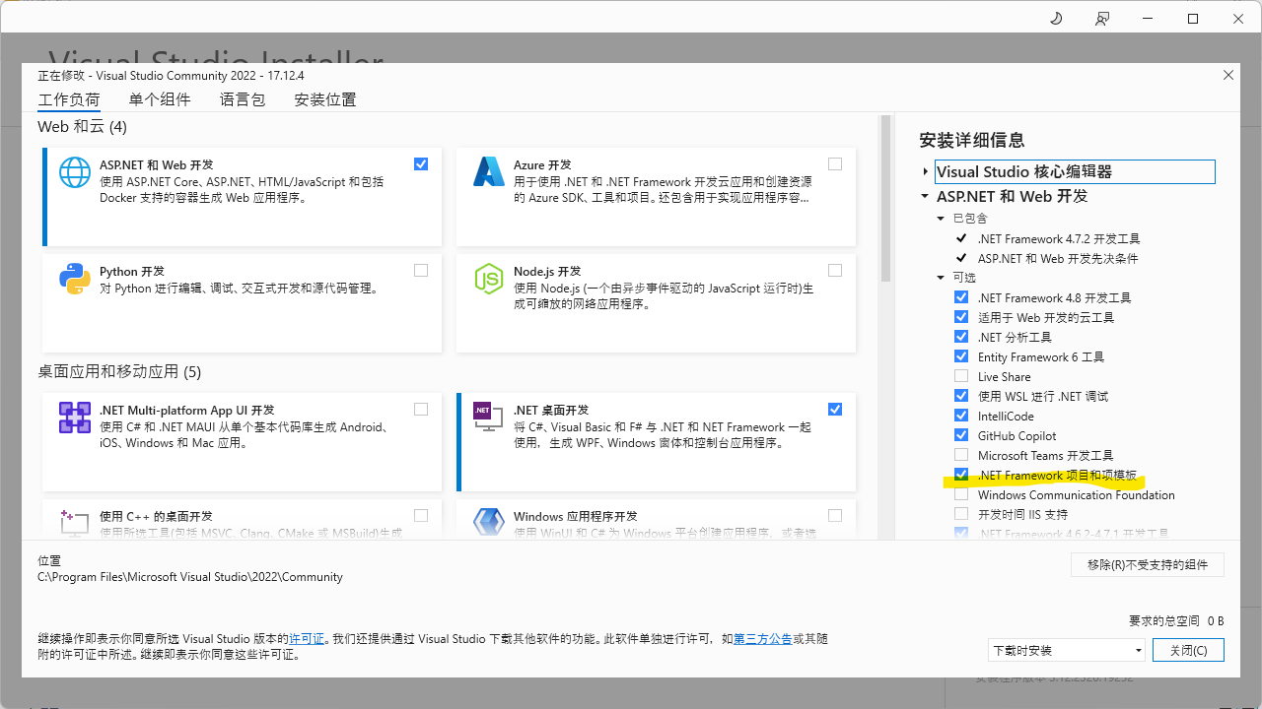Select ASP.NET 和 Web 开发先决条件 row
This screenshot has height=709, width=1262.
[x=1058, y=258]
